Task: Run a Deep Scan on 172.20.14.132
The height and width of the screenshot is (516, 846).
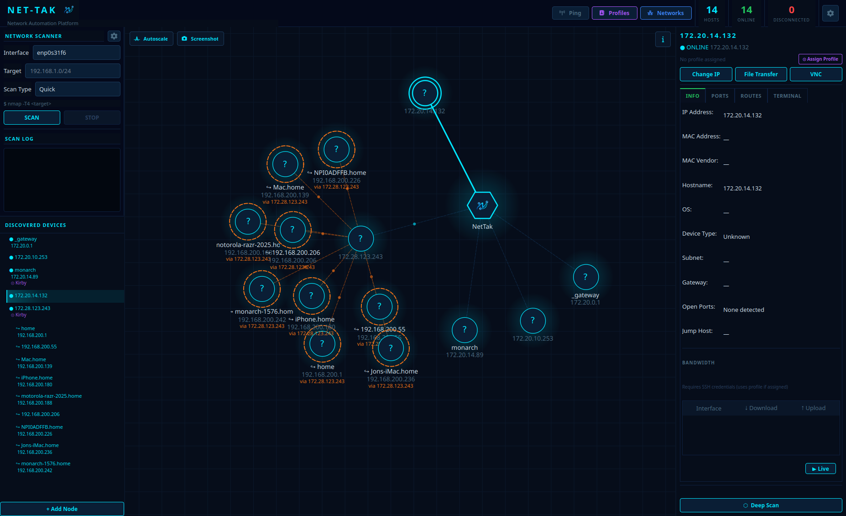Action: 760,505
